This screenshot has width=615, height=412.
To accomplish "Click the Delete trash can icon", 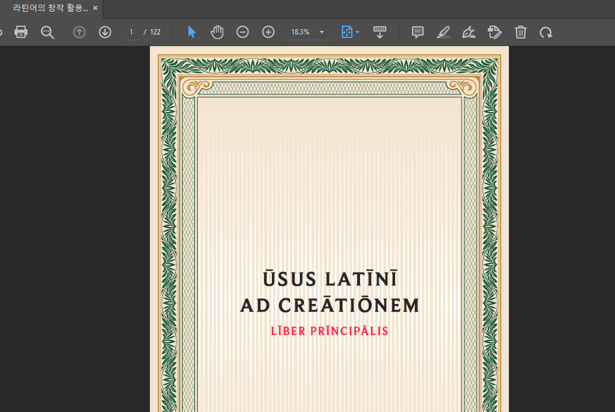I will pyautogui.click(x=520, y=32).
